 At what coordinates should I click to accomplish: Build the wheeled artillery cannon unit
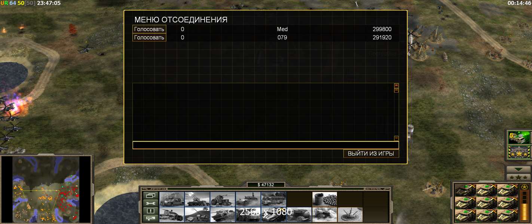click(223, 199)
